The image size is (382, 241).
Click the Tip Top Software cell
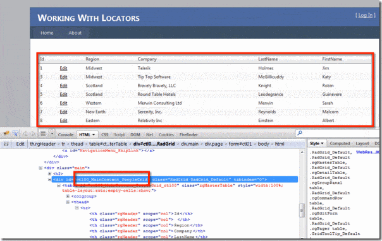point(154,77)
